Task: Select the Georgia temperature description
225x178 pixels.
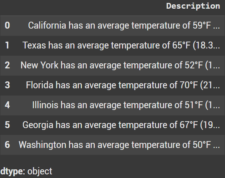Action: 121,125
